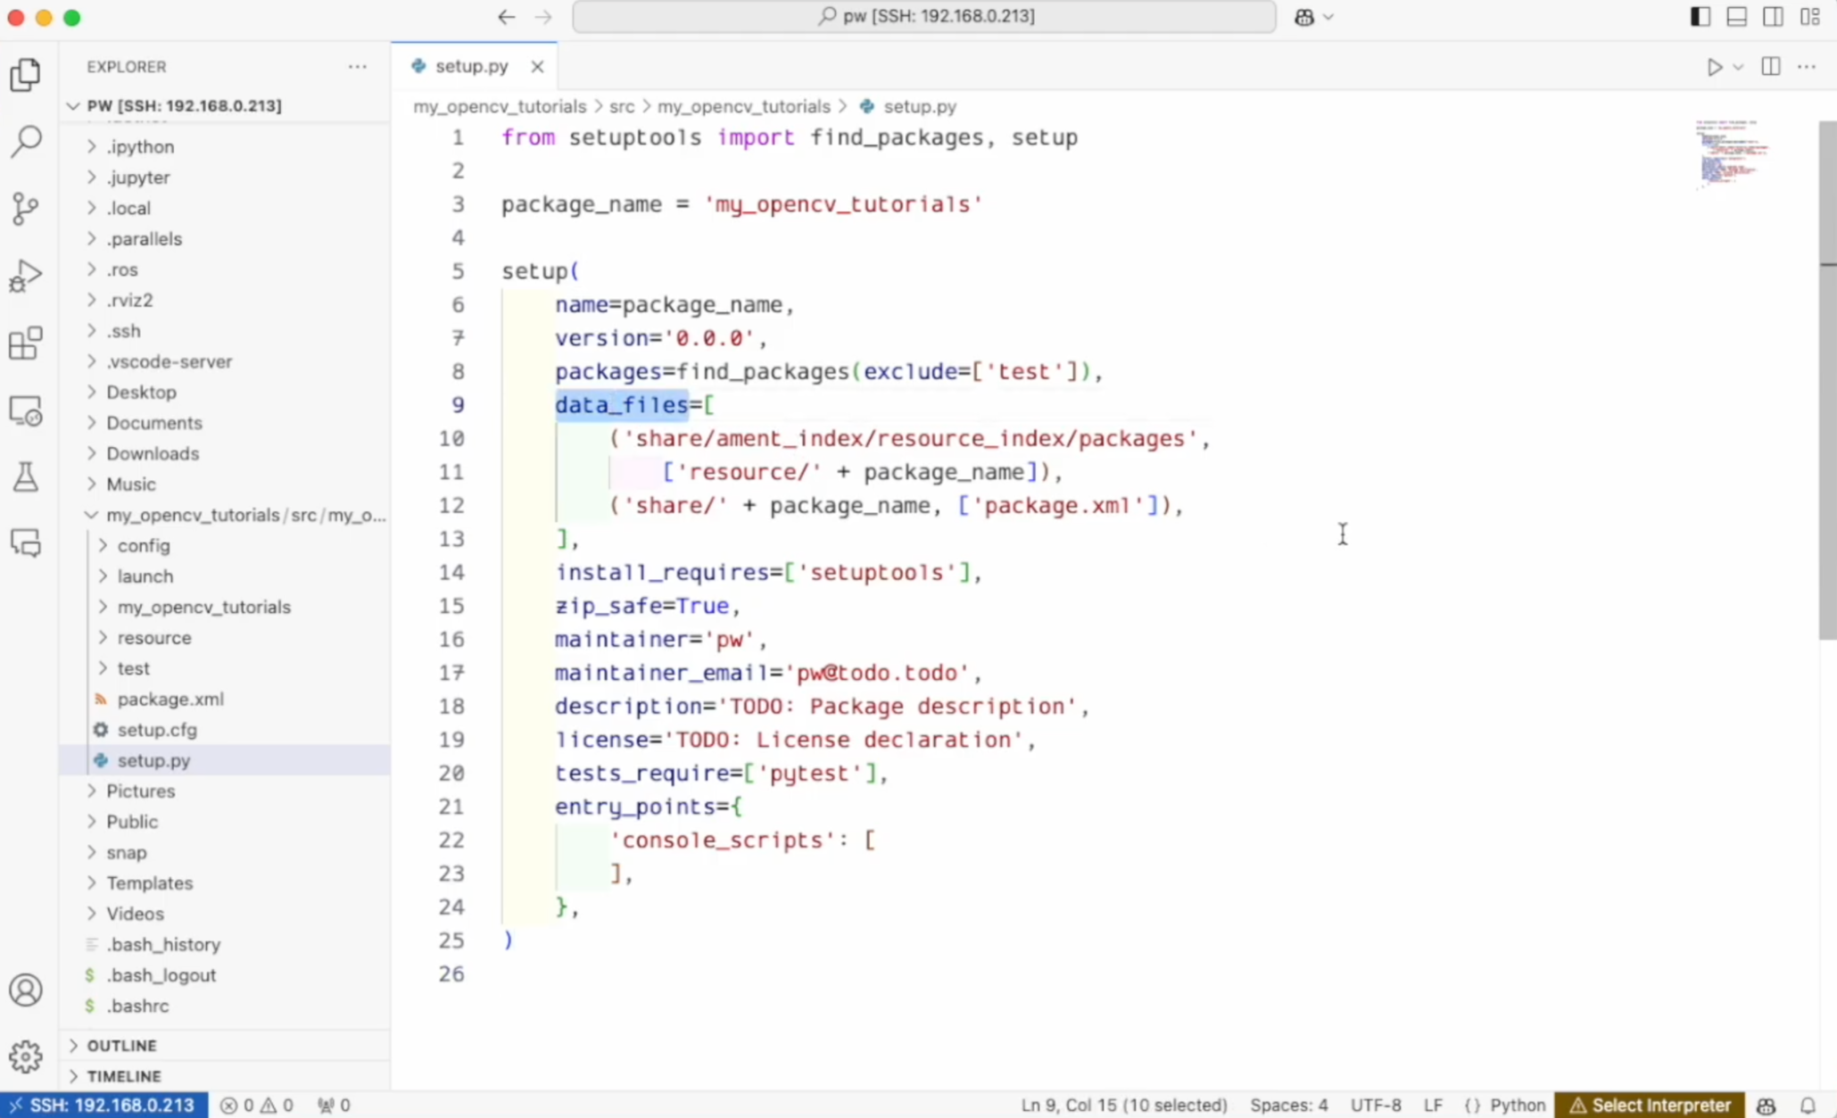Click Select Interpreter in status bar
Viewport: 1837px width, 1118px height.
point(1650,1105)
